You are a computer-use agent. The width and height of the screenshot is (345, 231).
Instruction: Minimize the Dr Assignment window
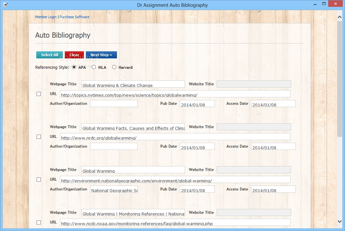(x=315, y=4)
